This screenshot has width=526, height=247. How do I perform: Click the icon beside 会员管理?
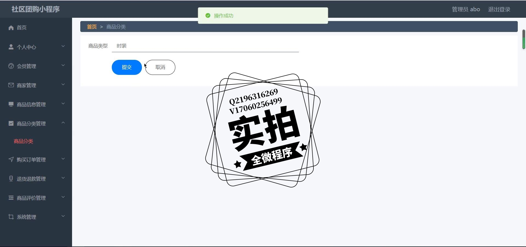tap(11, 66)
